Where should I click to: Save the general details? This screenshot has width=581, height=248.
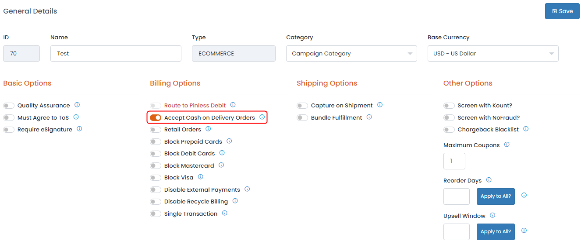(x=562, y=11)
